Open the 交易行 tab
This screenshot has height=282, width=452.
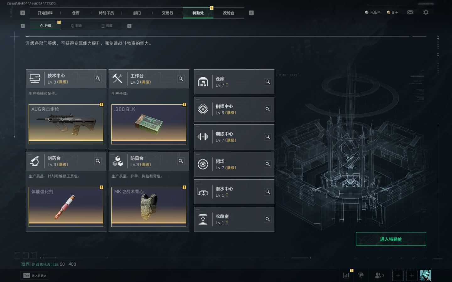(x=167, y=13)
